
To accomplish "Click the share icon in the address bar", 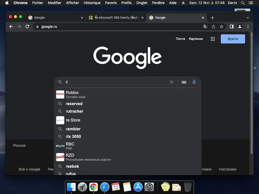I will pyautogui.click(x=213, y=27).
